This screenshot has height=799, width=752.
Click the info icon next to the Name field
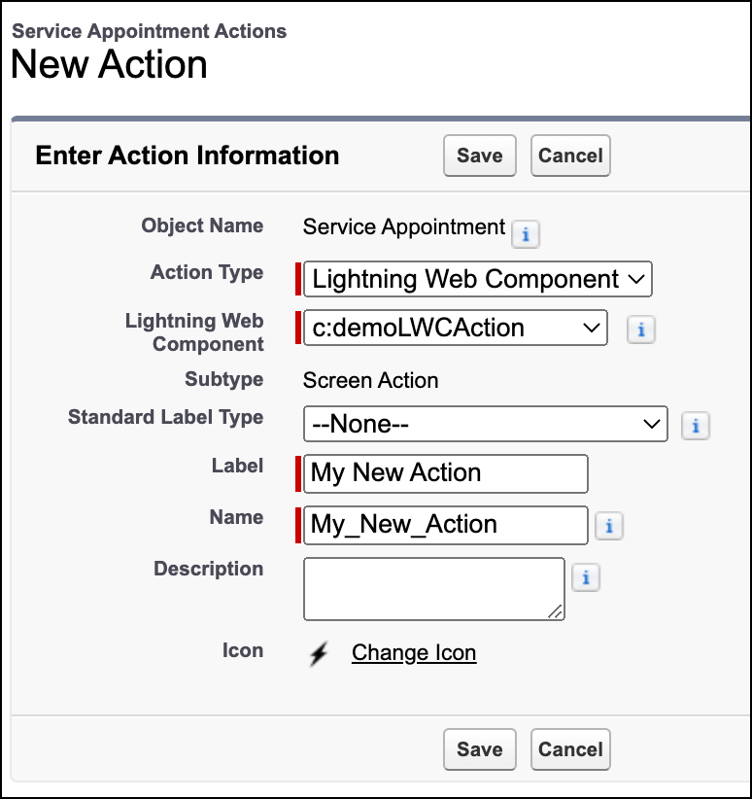coord(610,526)
